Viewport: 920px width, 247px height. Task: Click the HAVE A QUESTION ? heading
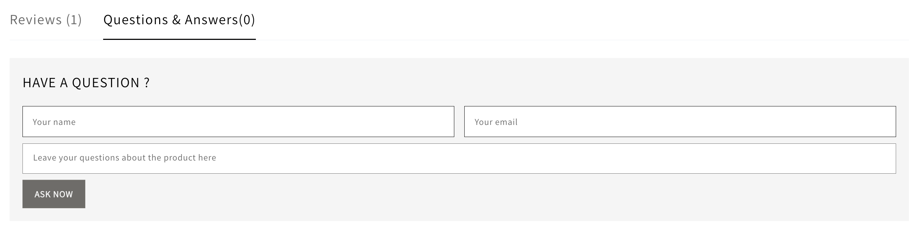86,83
